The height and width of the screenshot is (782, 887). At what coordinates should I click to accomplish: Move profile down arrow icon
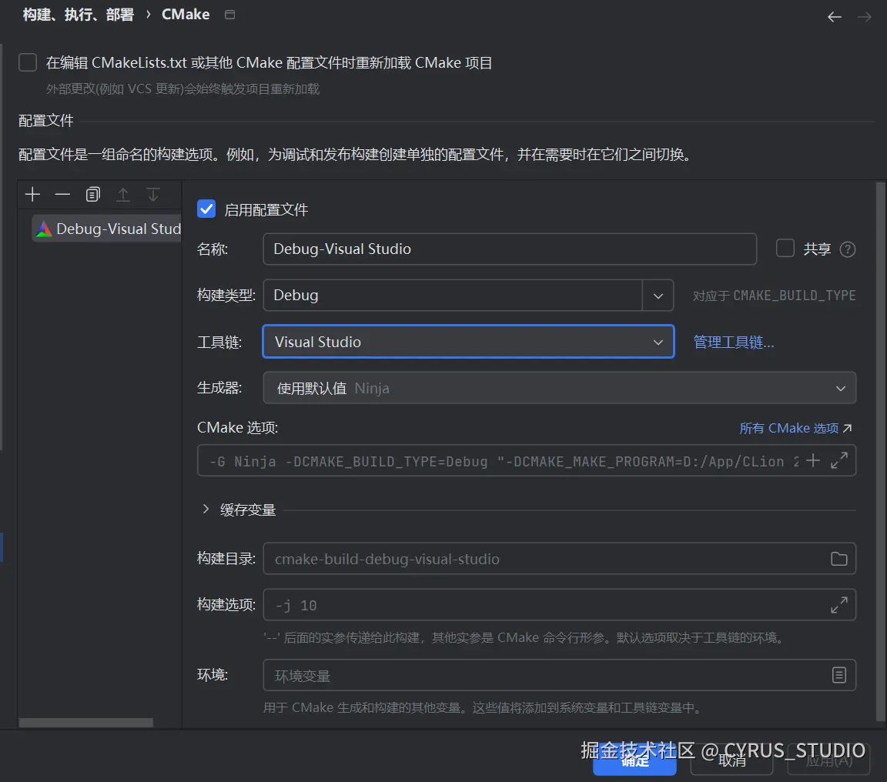pyautogui.click(x=152, y=195)
